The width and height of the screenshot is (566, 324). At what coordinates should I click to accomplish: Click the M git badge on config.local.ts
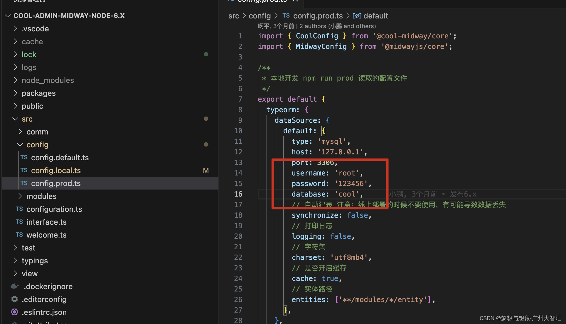pyautogui.click(x=206, y=170)
